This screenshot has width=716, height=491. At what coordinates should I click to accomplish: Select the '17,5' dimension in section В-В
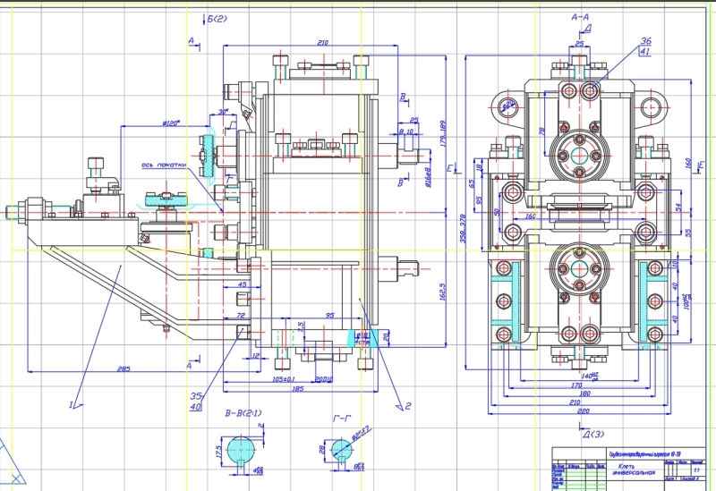(218, 453)
